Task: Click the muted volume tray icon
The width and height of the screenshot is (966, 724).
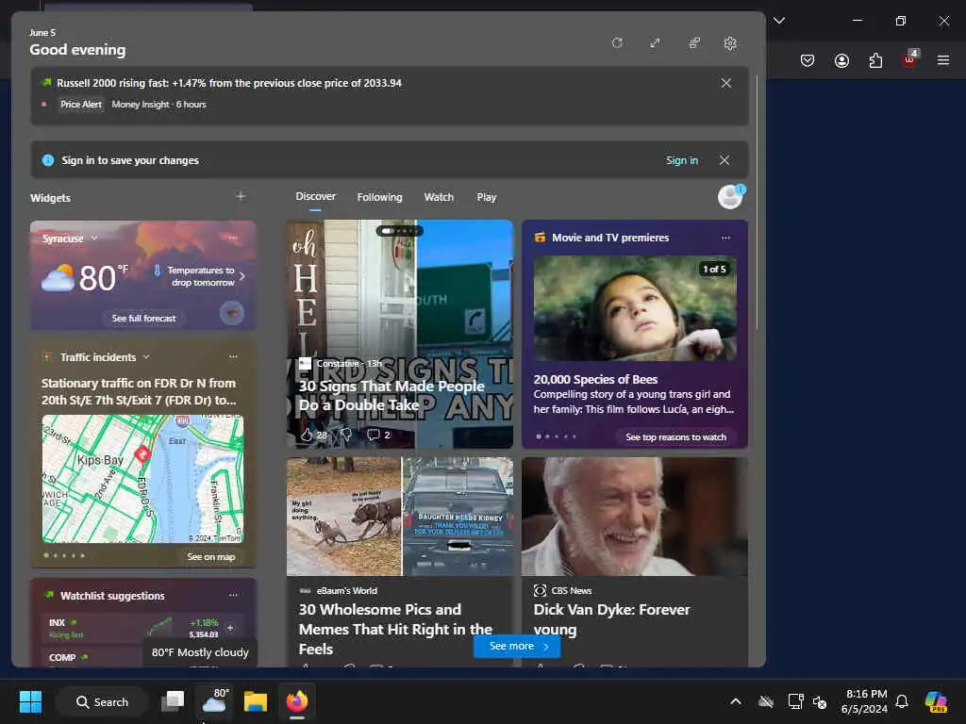Action: [x=820, y=701]
